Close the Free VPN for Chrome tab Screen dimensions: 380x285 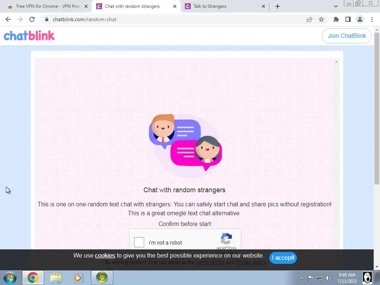(x=86, y=7)
